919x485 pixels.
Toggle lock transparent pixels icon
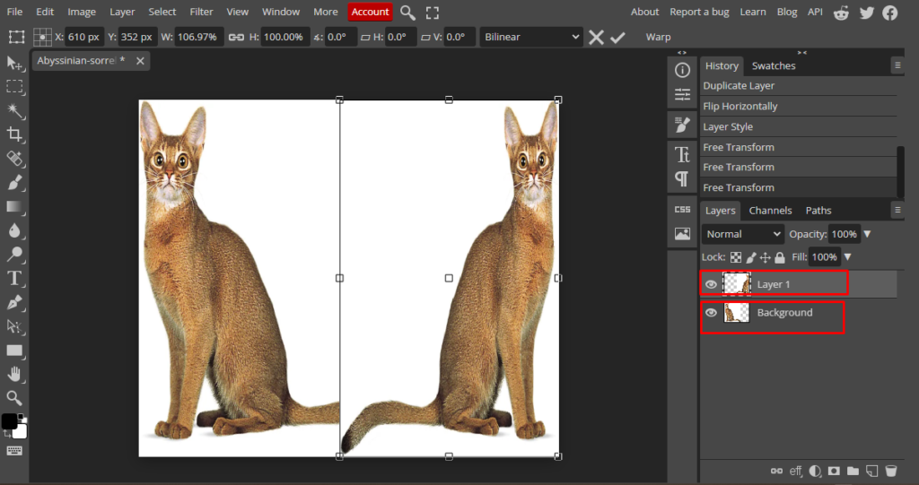coord(736,257)
